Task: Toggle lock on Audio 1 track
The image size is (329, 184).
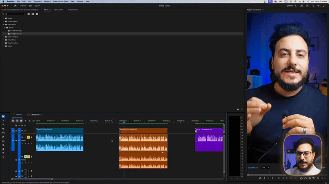Action: point(16,140)
